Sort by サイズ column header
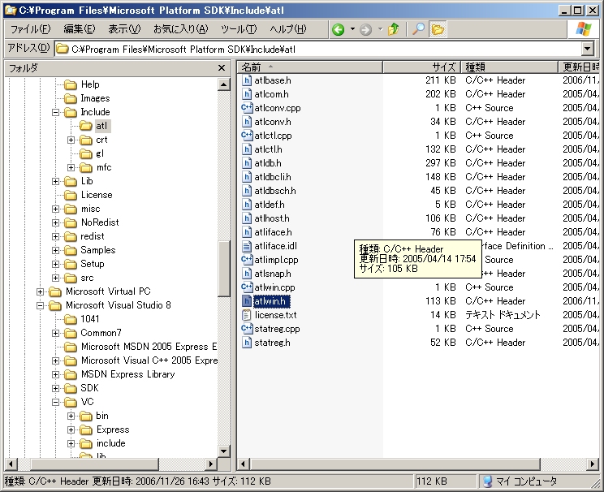This screenshot has height=492, width=604. (x=421, y=67)
